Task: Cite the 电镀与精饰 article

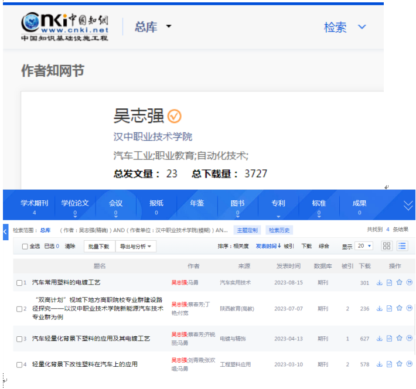Action: 410,338
